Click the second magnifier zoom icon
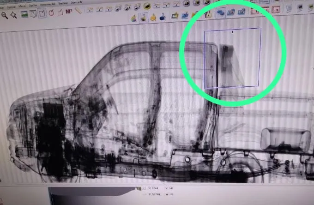Screen dimensions: 314x205 (x=14, y=15)
